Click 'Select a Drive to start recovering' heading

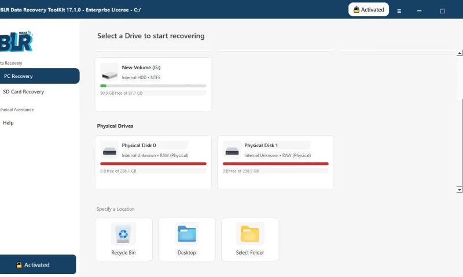(x=151, y=36)
